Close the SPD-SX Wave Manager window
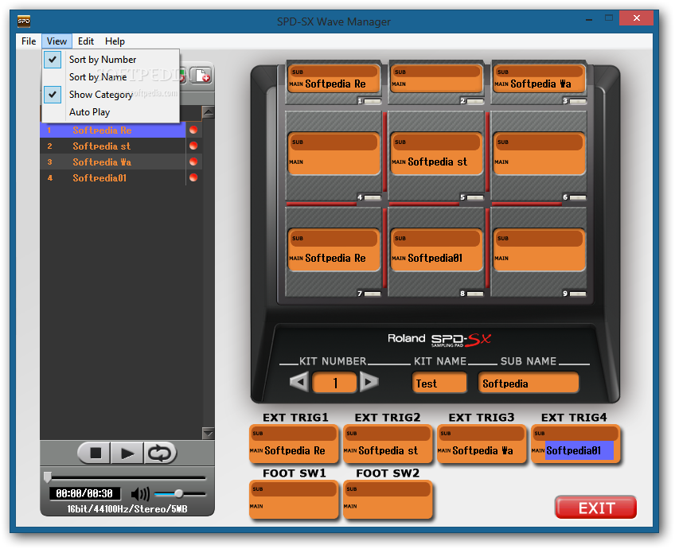 (637, 18)
